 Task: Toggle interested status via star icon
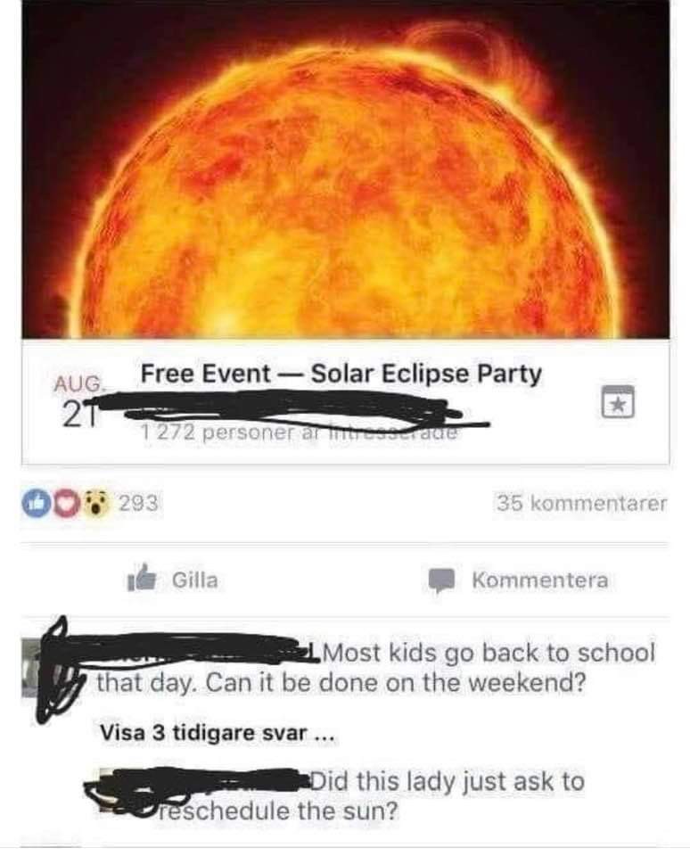point(618,402)
